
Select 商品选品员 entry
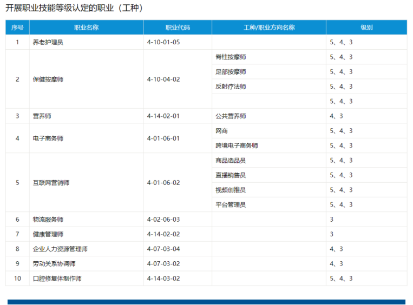tap(231, 161)
